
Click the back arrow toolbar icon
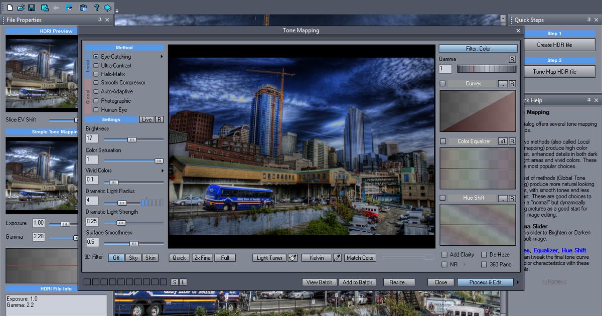[56, 8]
